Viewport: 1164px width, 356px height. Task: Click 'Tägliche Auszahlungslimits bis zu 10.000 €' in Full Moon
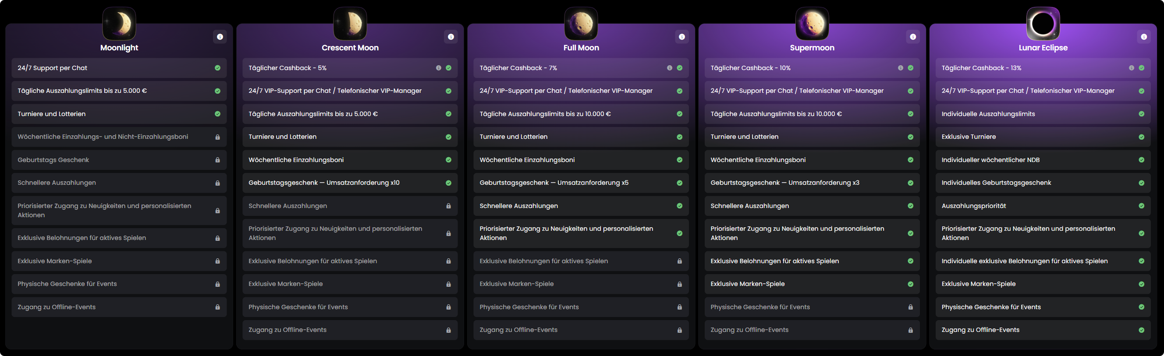[x=545, y=114]
